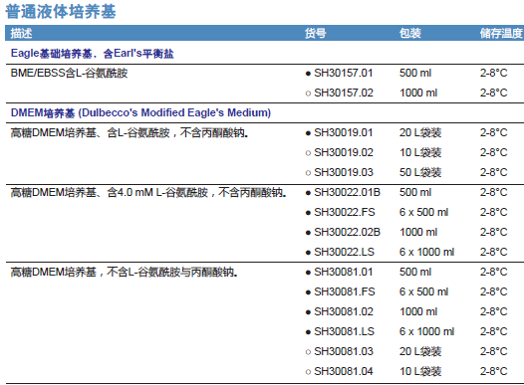Click catalog number SH30081.03
Viewport: 524px width, 385px height.
(x=344, y=351)
